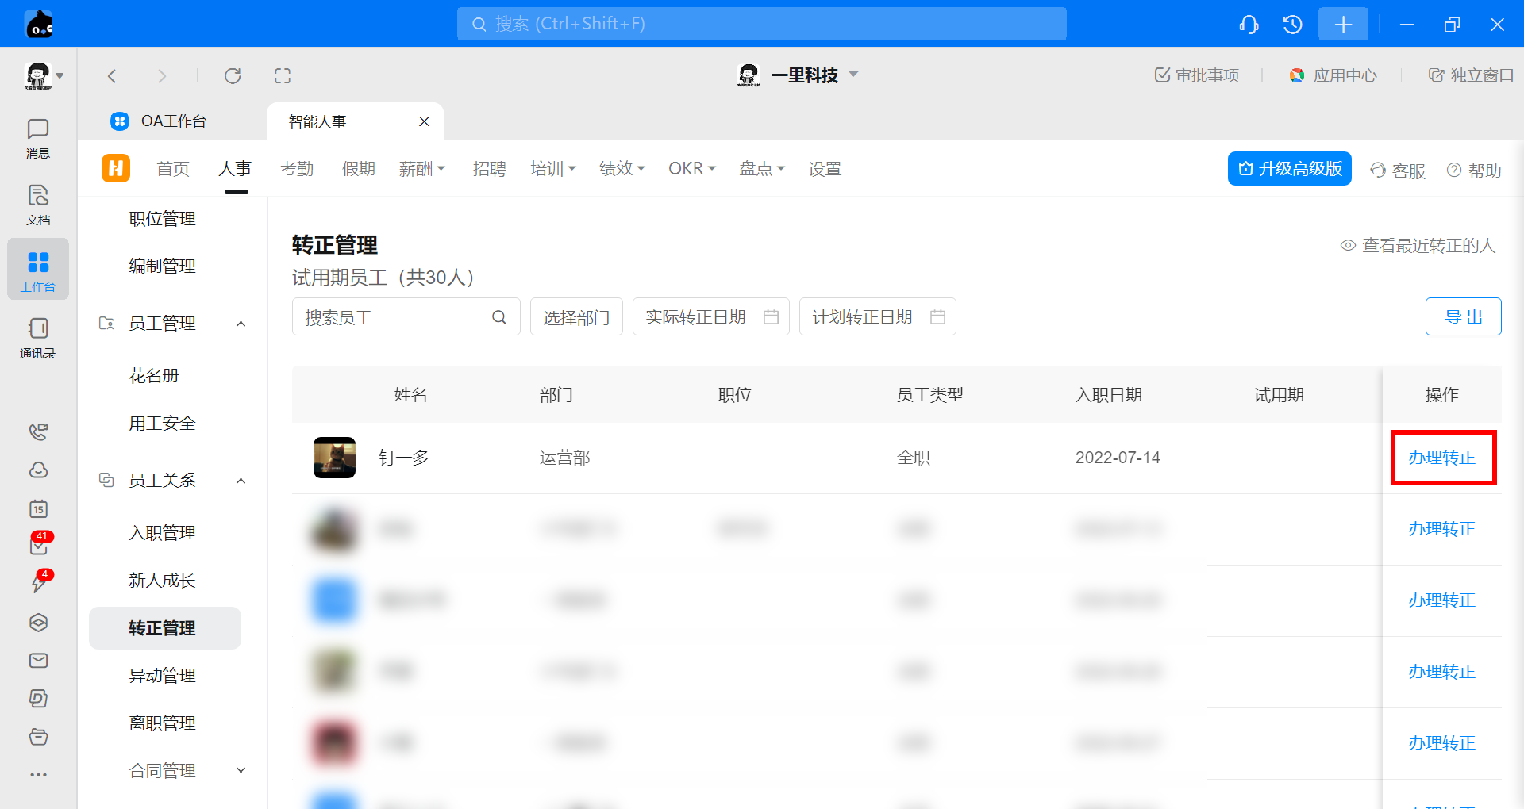Screen dimensions: 1524x809
Task: Open the mail envelope icon in sidebar
Action: pos(38,661)
